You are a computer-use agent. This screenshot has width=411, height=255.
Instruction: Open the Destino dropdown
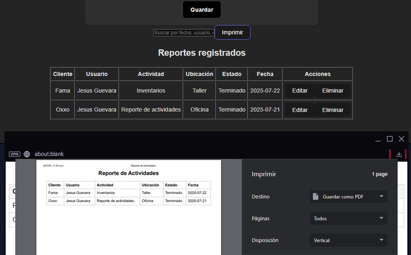[x=348, y=196]
